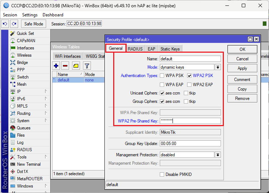
Task: Click the Redo arrow icon in toolbar
Action: tap(14, 24)
